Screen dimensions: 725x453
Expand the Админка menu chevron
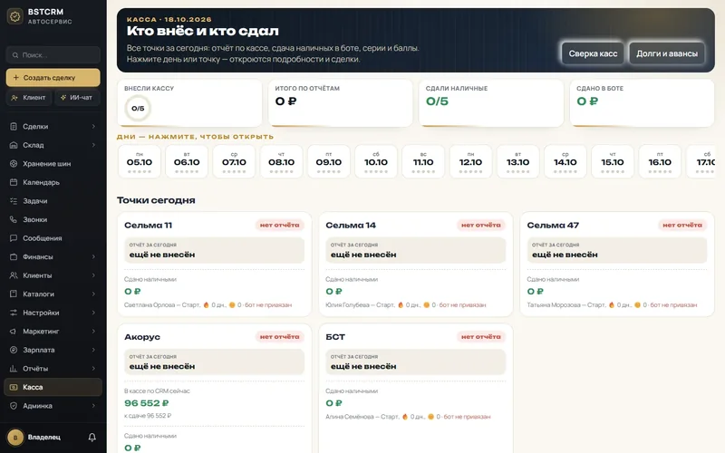click(x=93, y=406)
